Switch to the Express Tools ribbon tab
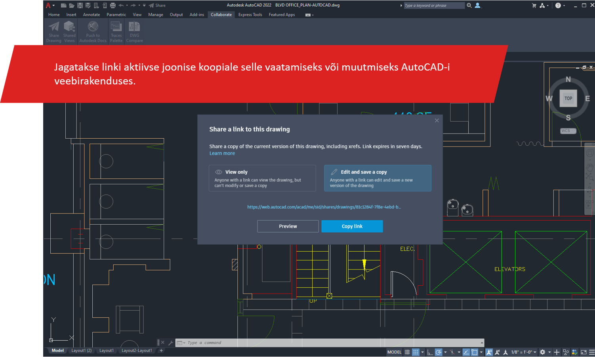The height and width of the screenshot is (357, 595). coord(250,15)
